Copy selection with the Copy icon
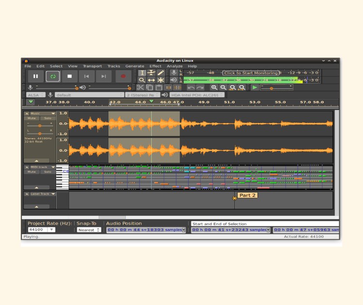 point(150,88)
